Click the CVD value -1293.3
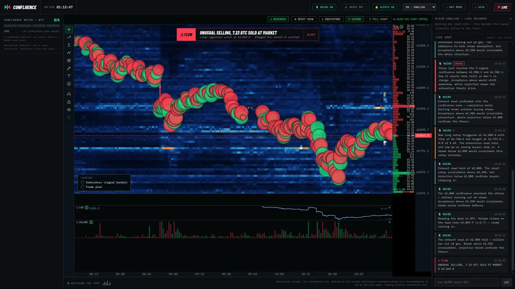Image resolution: width=515 pixels, height=289 pixels. pos(95,208)
